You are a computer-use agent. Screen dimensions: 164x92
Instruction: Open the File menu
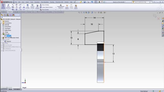(x=16, y=2)
